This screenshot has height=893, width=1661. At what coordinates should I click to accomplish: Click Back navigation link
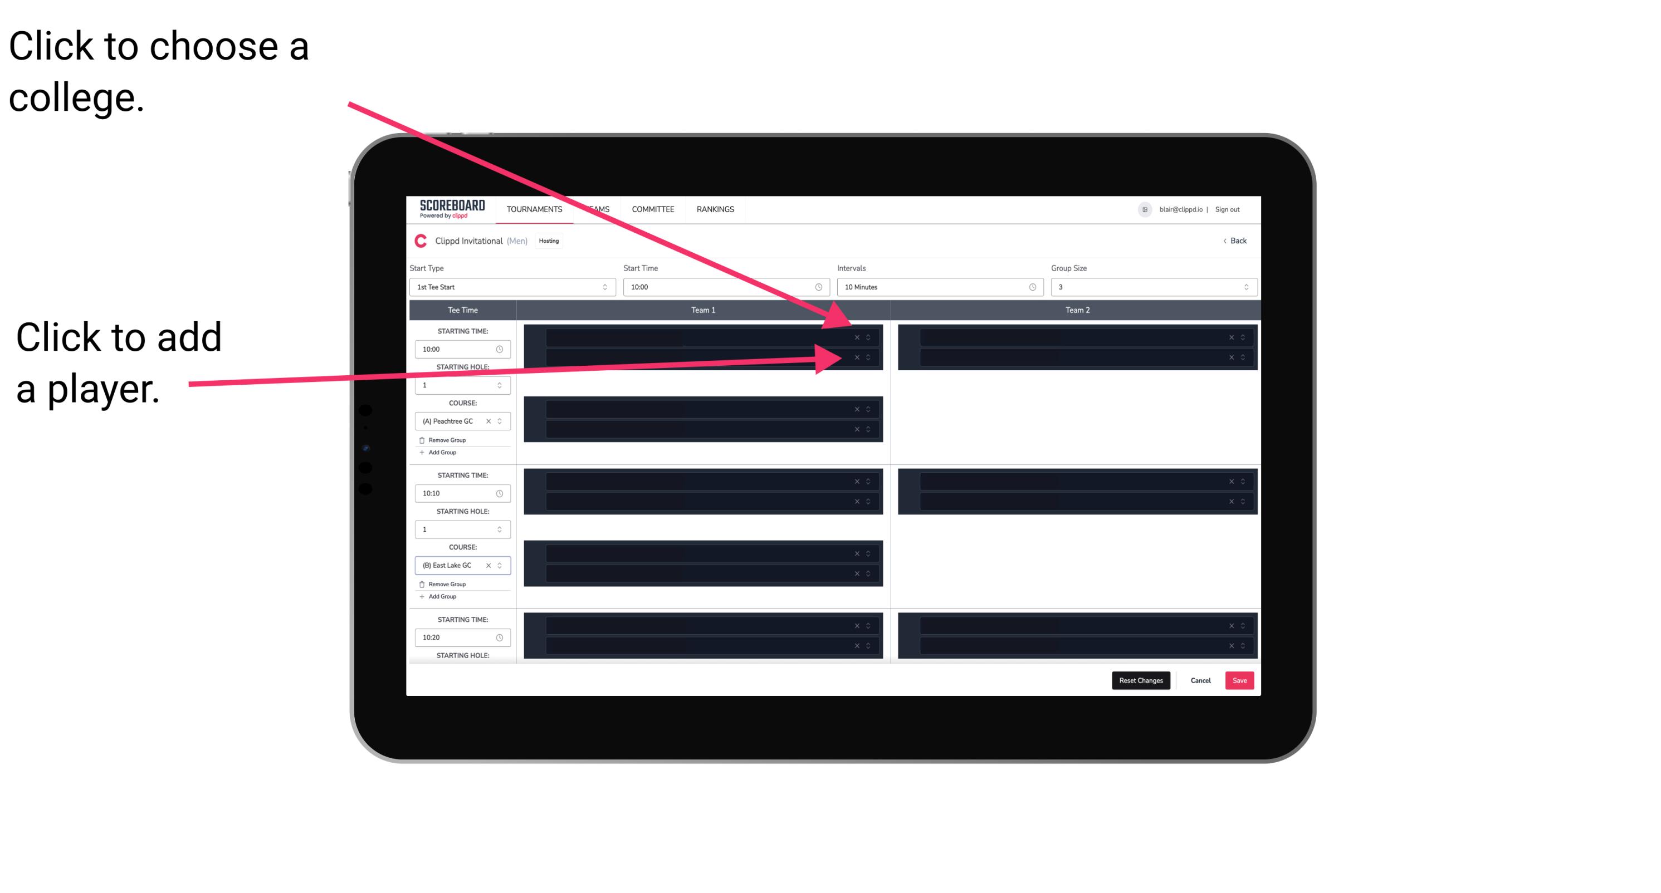point(1234,240)
